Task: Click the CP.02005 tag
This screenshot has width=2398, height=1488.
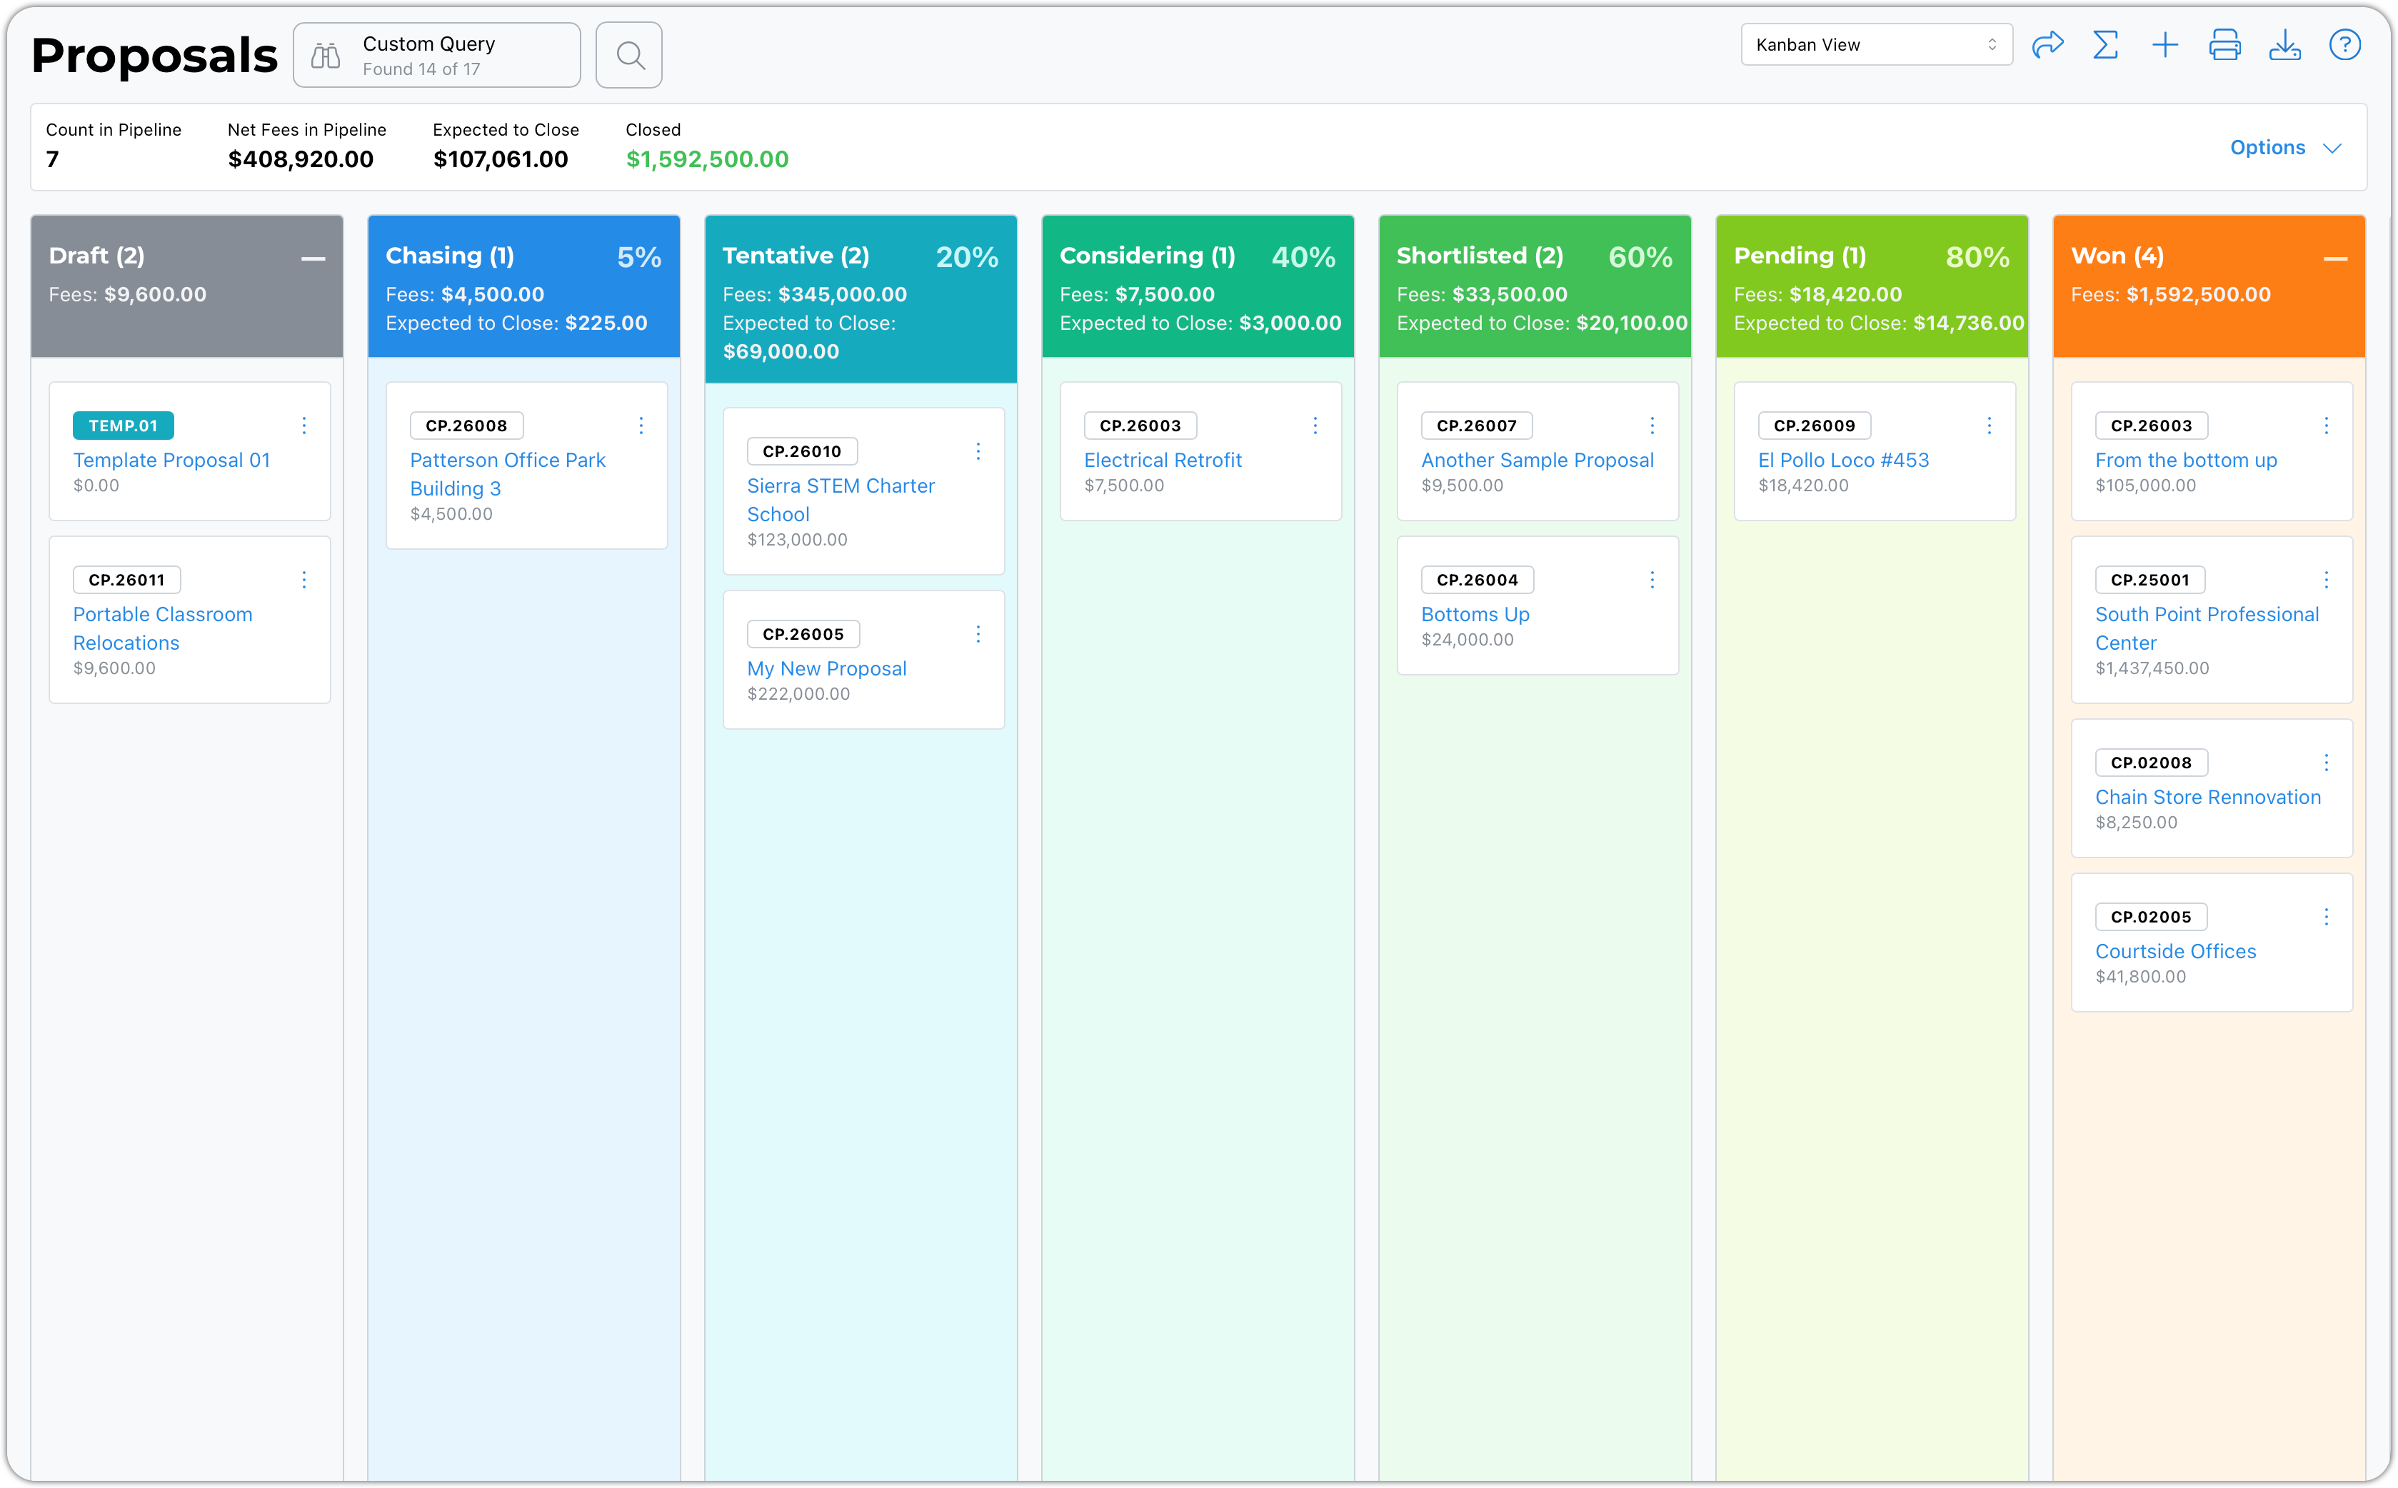Action: tap(2151, 918)
